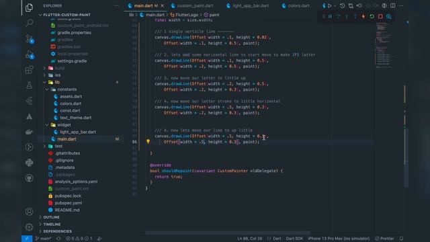Open the Flutter sidebar icon
The image size is (430, 242).
tap(29, 101)
